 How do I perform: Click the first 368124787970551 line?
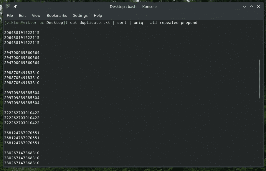click(x=22, y=133)
